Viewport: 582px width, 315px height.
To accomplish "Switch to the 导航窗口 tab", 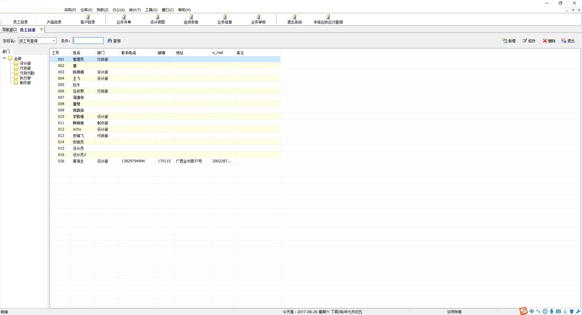I will 9,30.
